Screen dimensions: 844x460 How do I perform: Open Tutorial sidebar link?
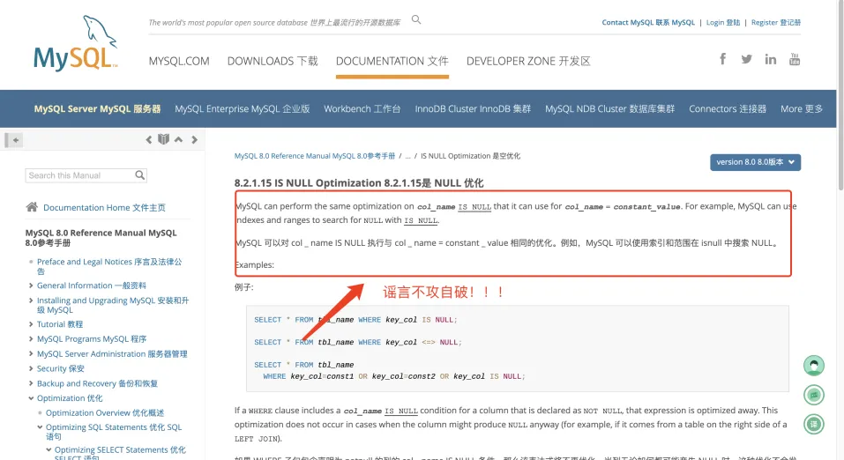60,324
